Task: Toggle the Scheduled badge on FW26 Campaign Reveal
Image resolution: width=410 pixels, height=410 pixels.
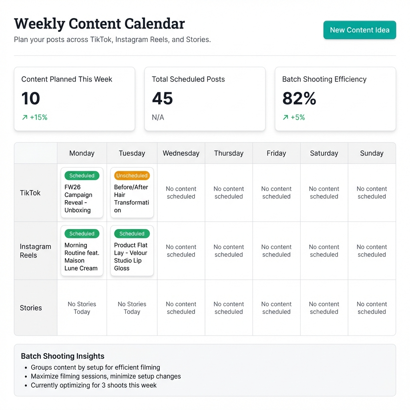Action: [x=82, y=175]
